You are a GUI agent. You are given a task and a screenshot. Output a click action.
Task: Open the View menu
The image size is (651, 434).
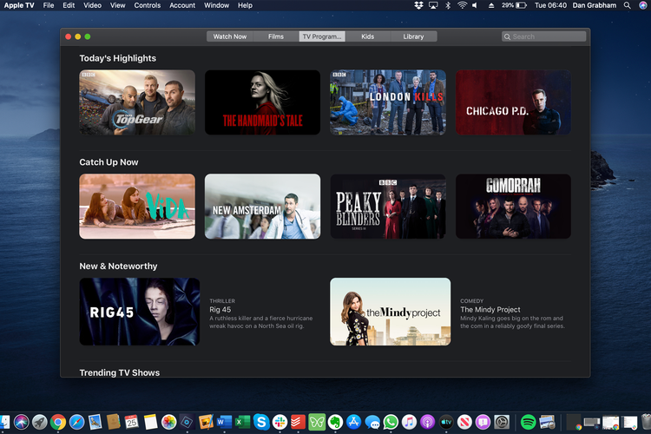[117, 5]
